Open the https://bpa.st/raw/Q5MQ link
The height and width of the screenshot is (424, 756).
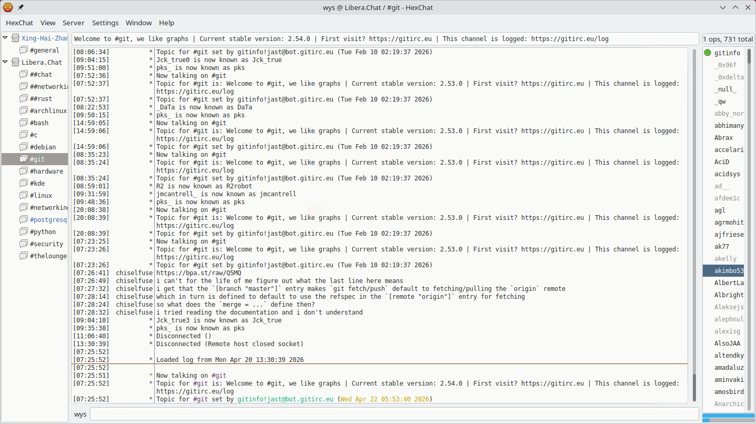coord(198,273)
